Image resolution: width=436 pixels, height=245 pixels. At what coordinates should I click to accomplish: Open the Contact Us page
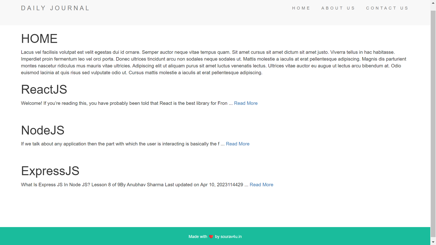click(387, 8)
